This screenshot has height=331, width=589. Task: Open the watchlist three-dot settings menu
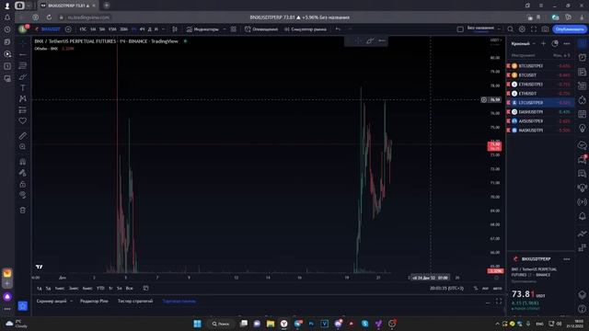point(567,44)
